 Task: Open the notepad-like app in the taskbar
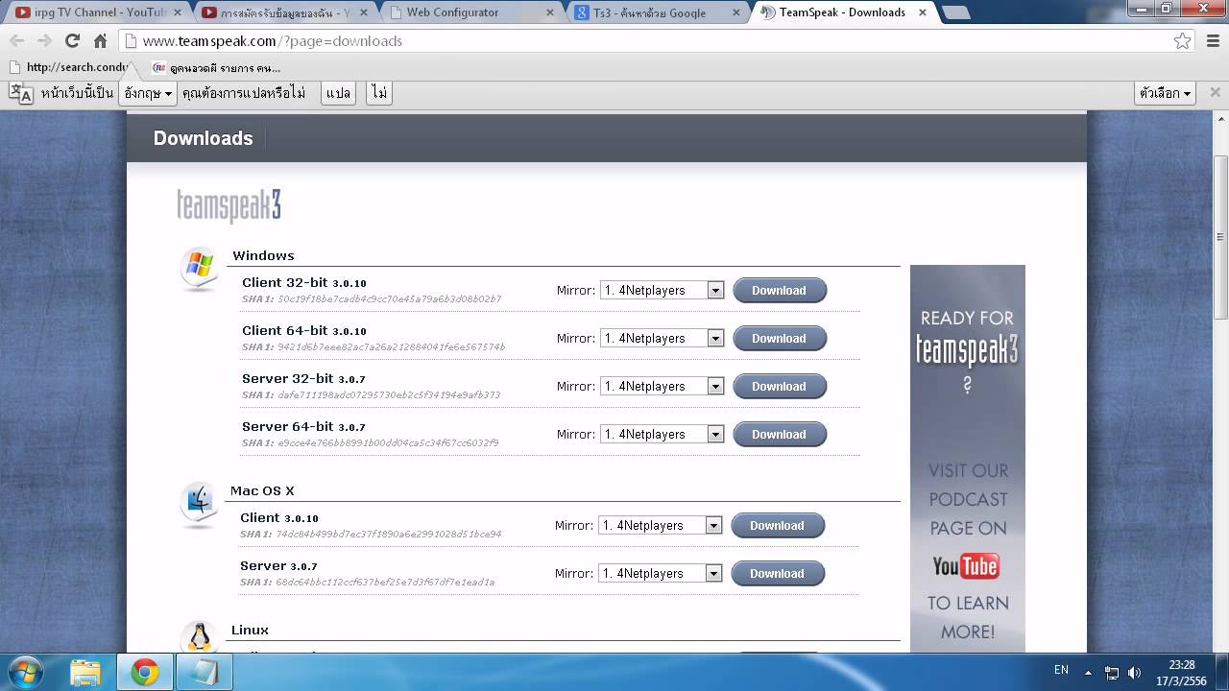(x=205, y=672)
